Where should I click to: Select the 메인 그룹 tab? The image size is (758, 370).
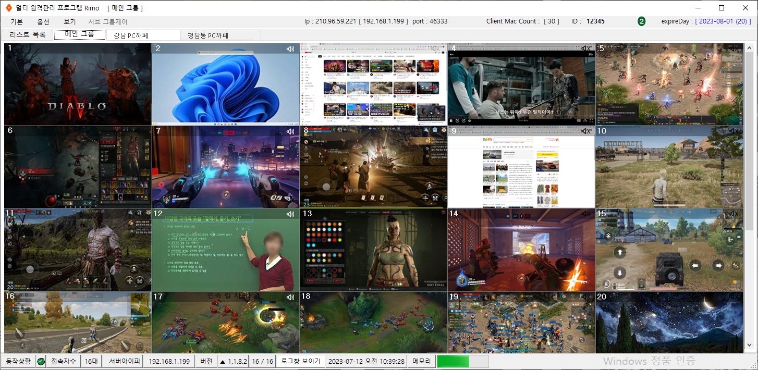tap(80, 34)
